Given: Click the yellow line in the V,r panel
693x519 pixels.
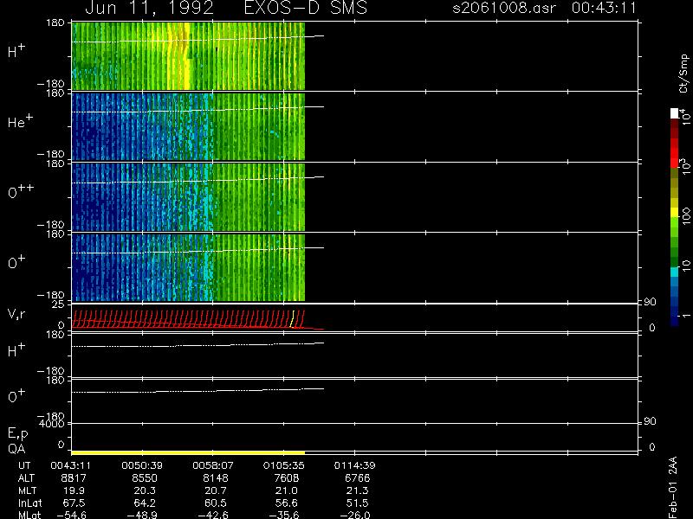Looking at the screenshot, I should pos(292,318).
